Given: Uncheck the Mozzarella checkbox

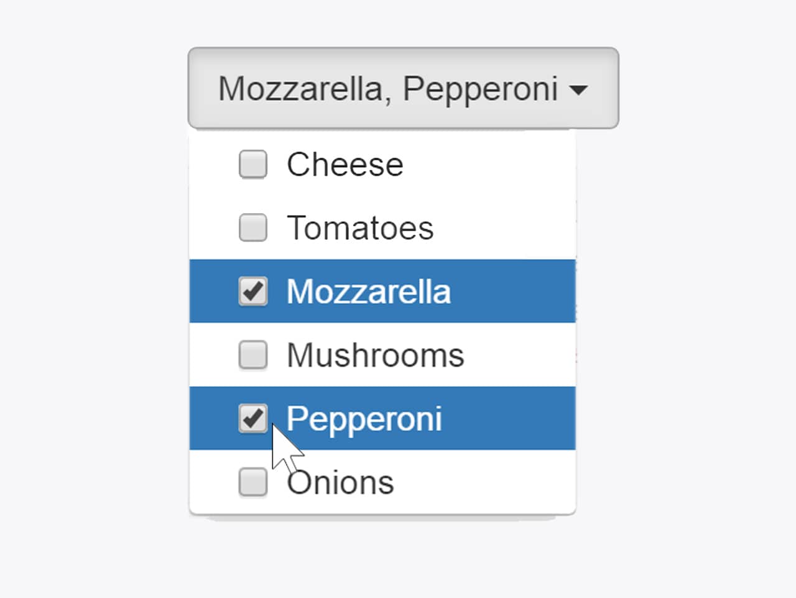Looking at the screenshot, I should tap(252, 291).
